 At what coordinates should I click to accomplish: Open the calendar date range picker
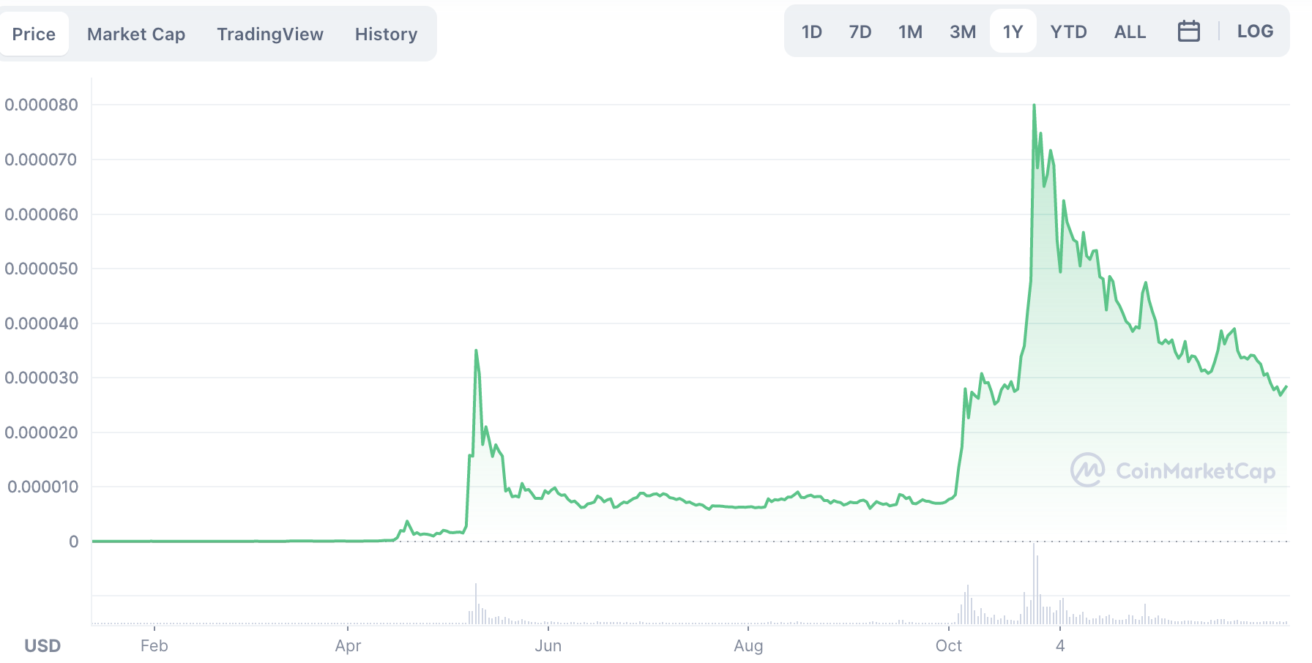pyautogui.click(x=1188, y=31)
